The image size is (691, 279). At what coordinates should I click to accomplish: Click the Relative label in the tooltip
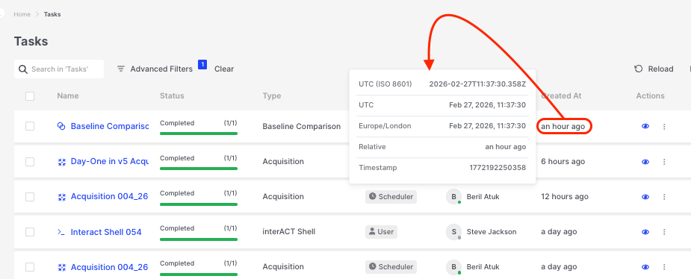(372, 146)
